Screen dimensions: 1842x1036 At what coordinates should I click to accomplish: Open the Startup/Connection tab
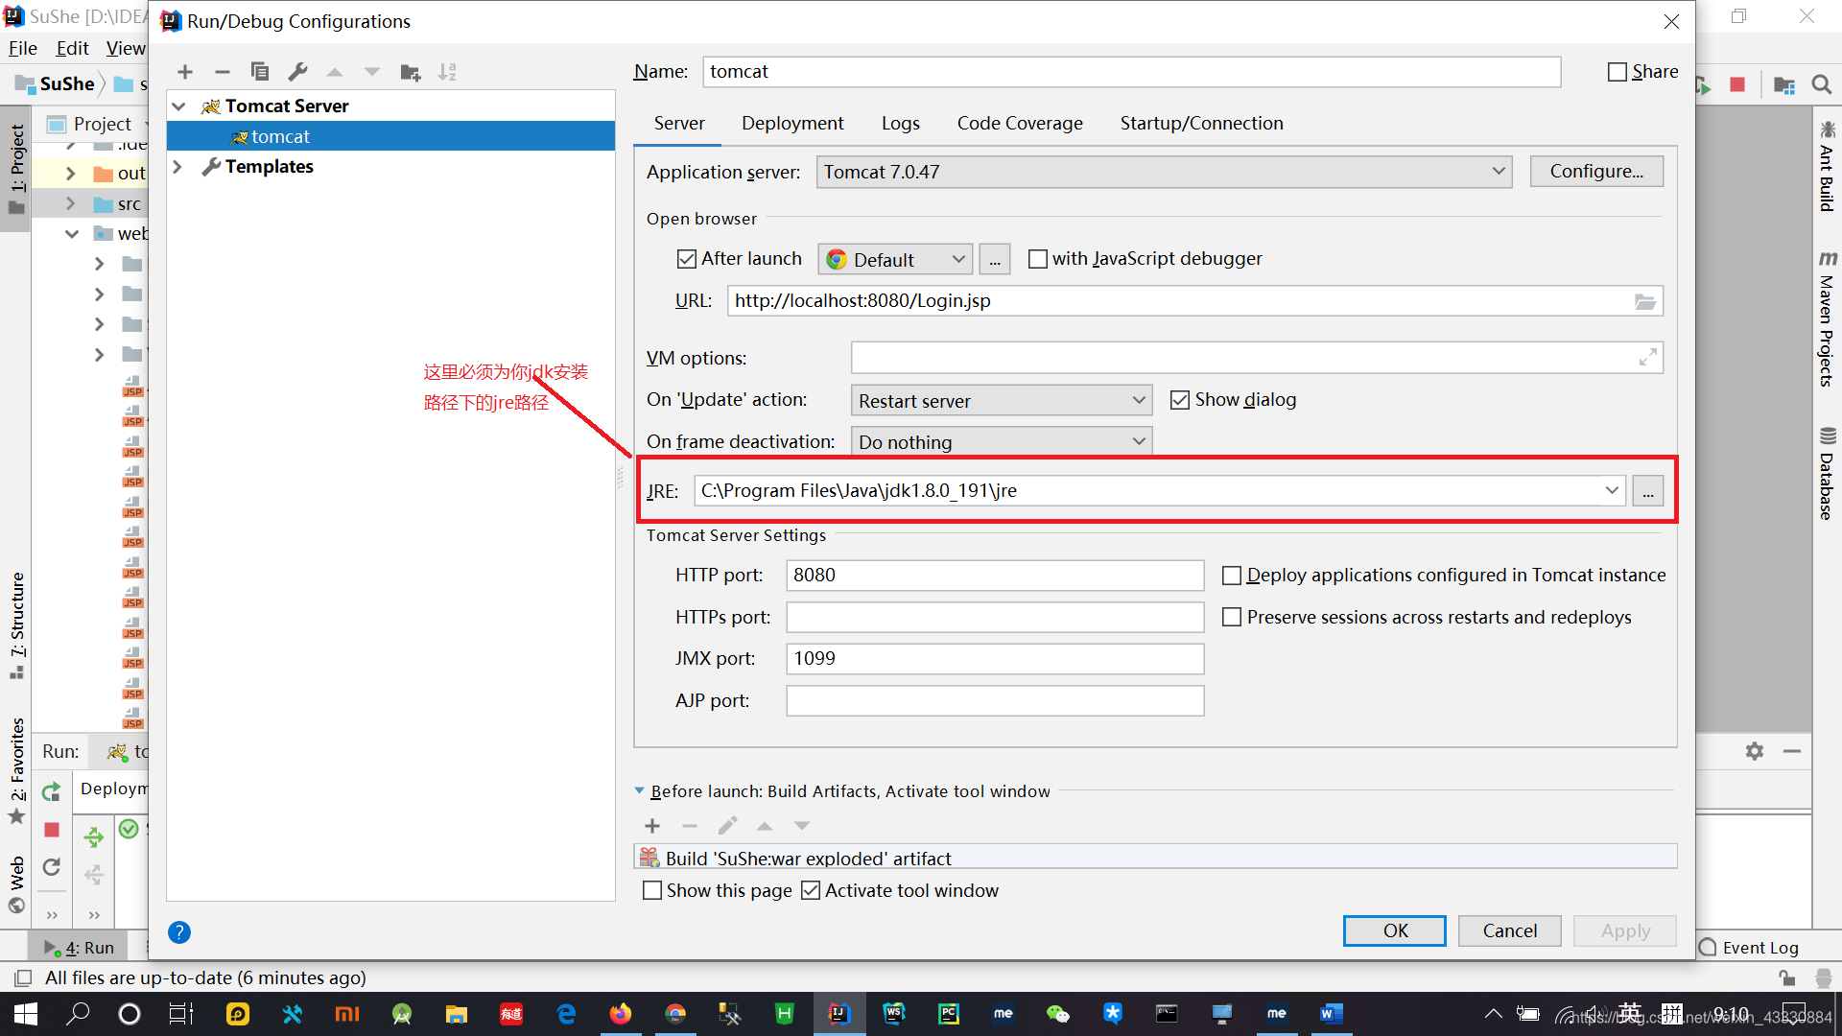pos(1201,123)
